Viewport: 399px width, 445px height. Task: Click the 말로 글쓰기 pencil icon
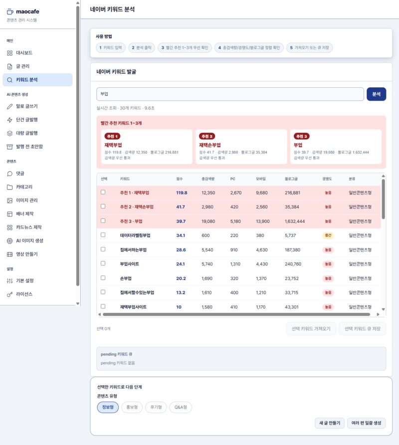click(x=9, y=106)
